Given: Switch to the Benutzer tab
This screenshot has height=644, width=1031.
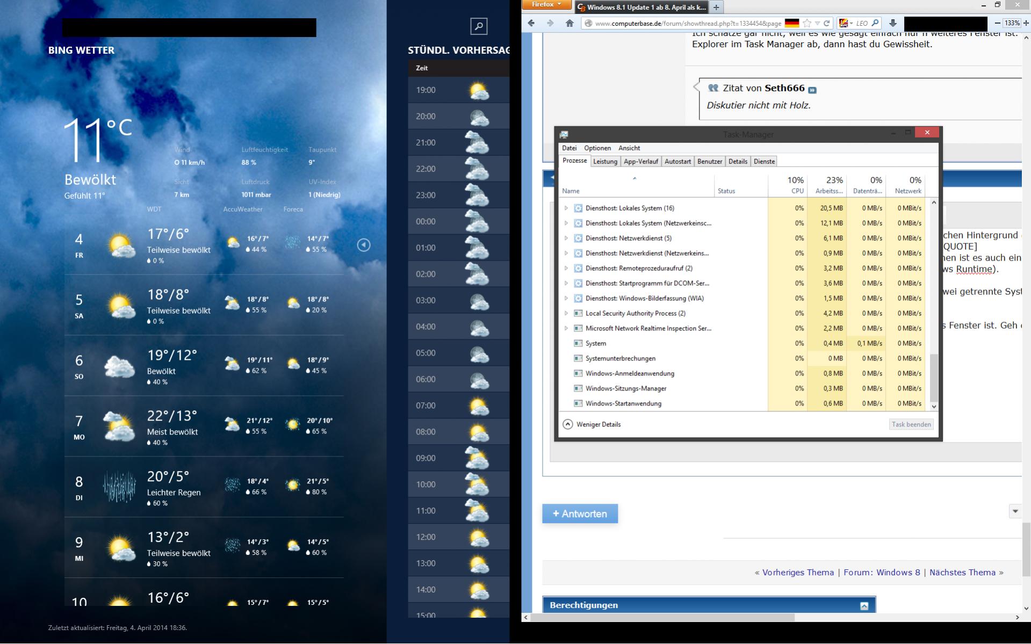Looking at the screenshot, I should point(710,162).
